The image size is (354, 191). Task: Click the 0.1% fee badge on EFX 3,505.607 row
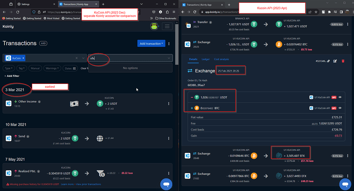[x=337, y=156]
